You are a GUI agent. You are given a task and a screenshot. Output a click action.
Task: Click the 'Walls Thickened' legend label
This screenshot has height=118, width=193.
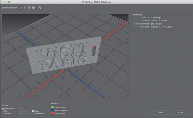pyautogui.click(x=61, y=110)
